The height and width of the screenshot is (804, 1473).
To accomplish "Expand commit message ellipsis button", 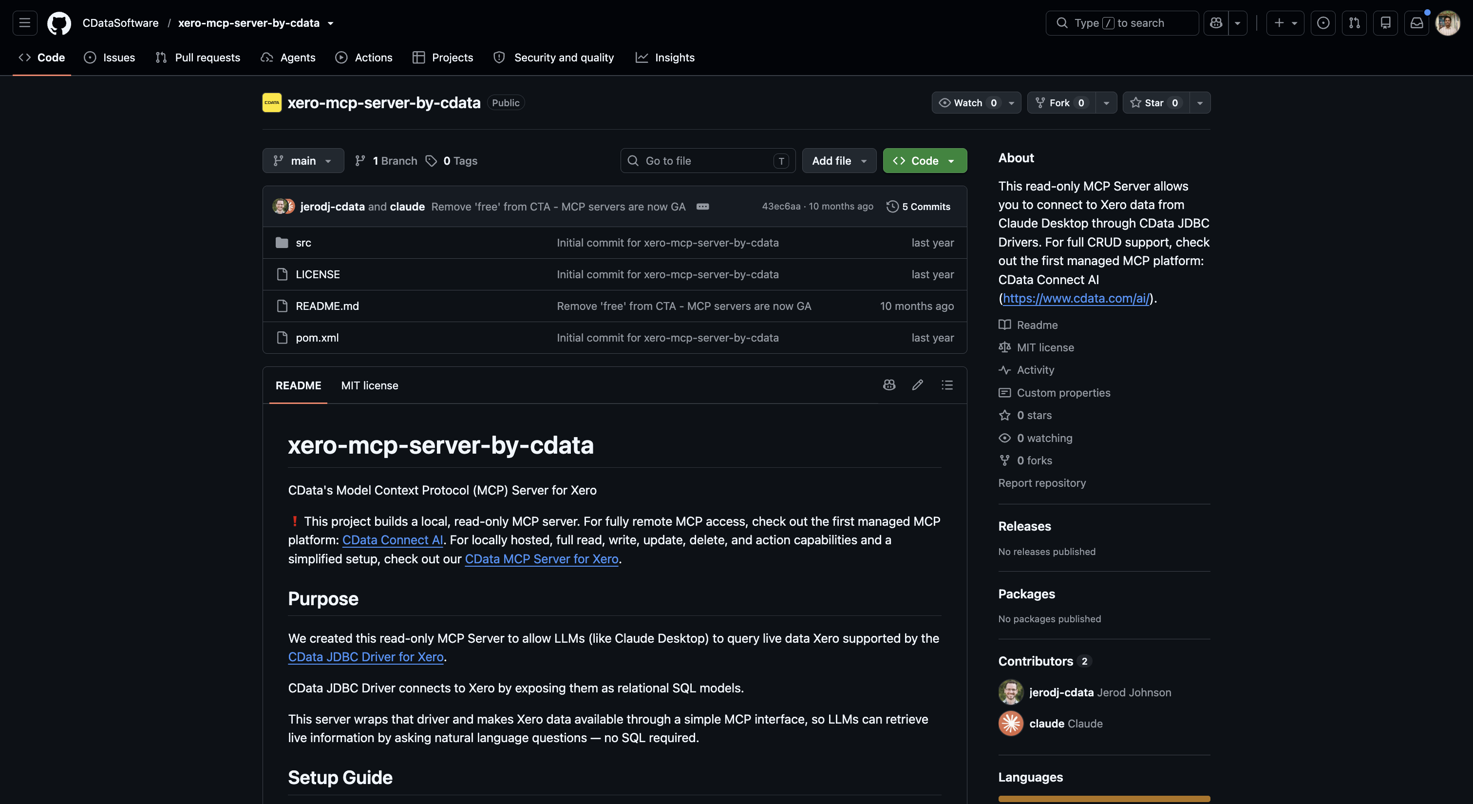I will coord(703,207).
